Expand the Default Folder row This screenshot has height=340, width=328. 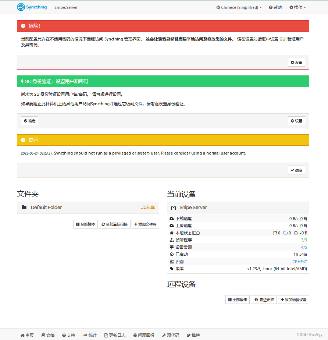88,208
